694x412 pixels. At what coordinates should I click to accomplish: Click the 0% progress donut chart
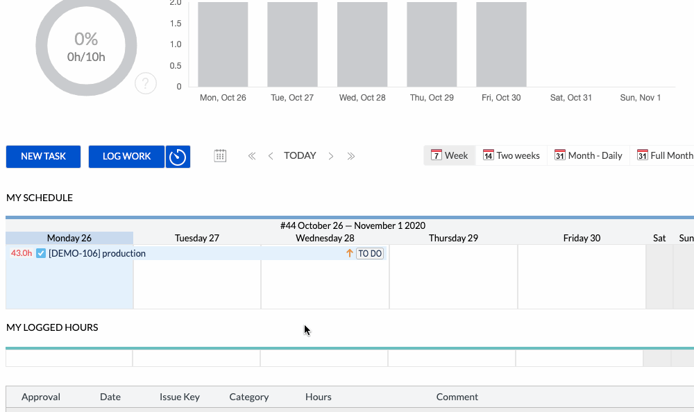pyautogui.click(x=86, y=46)
